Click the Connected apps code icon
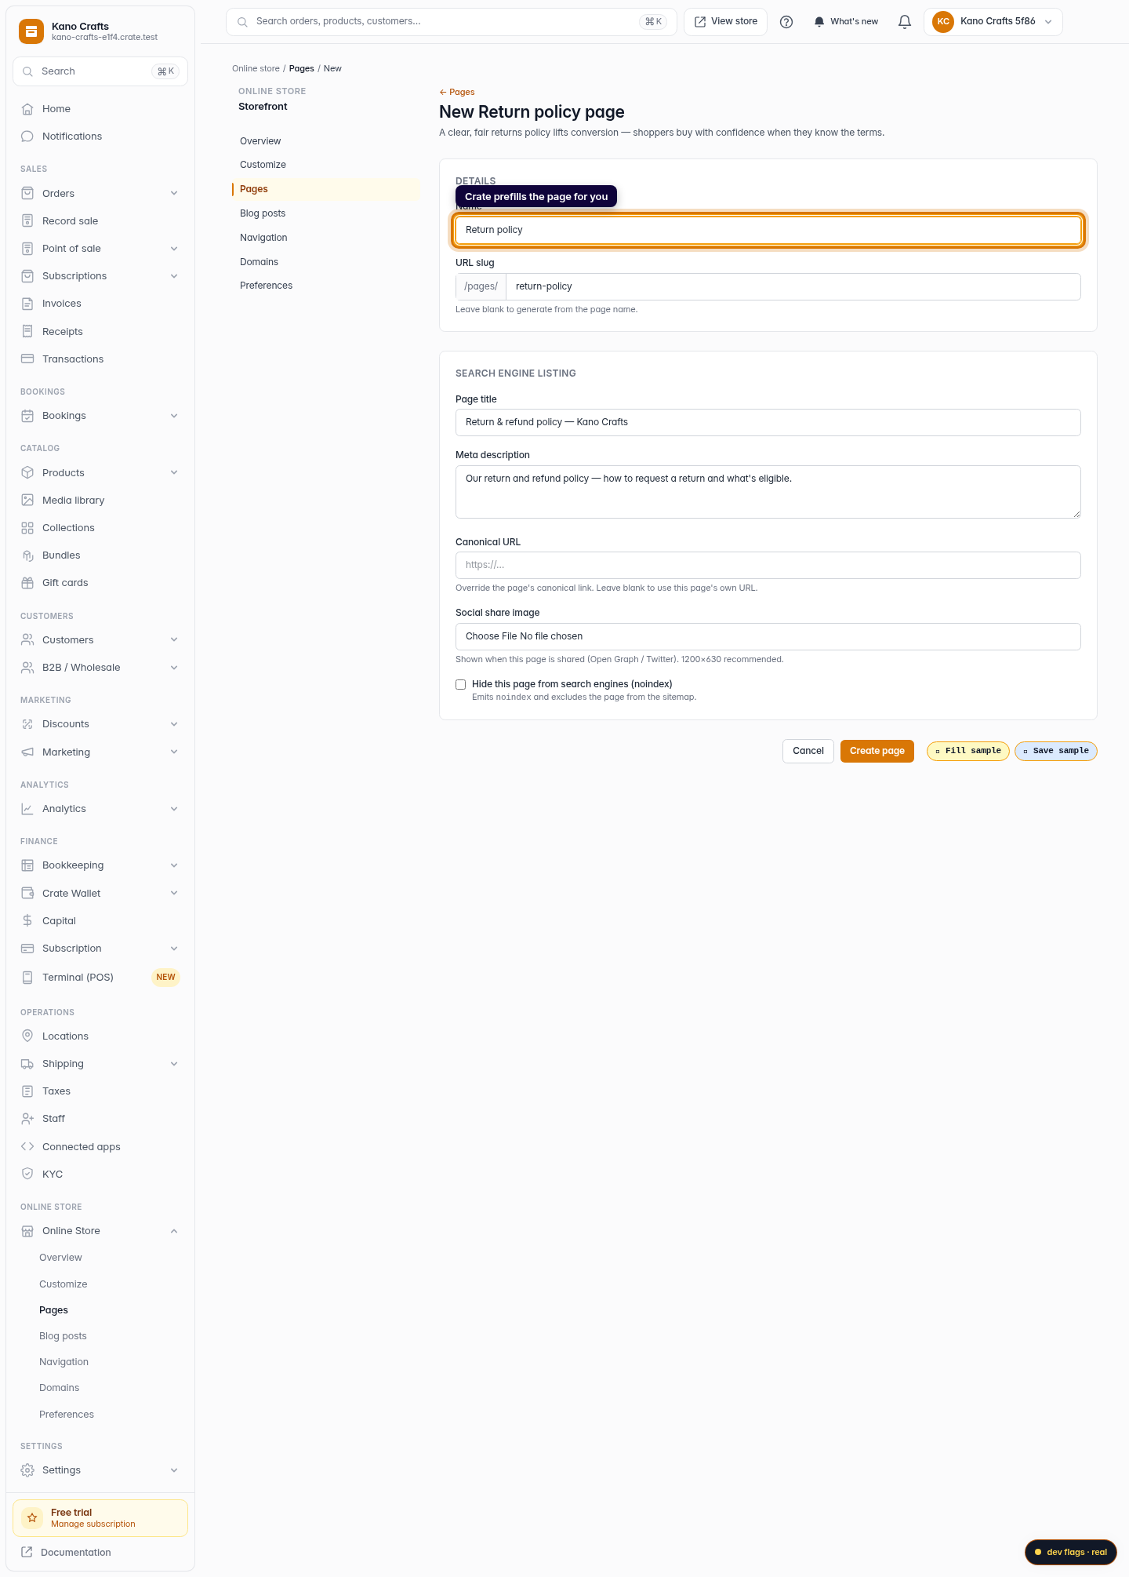Viewport: 1129px width, 1577px height. point(27,1147)
